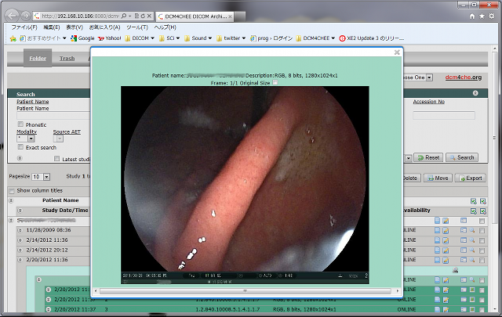Click the select-all icon in Patient Name header row
This screenshot has width=502, height=317.
tap(474, 201)
